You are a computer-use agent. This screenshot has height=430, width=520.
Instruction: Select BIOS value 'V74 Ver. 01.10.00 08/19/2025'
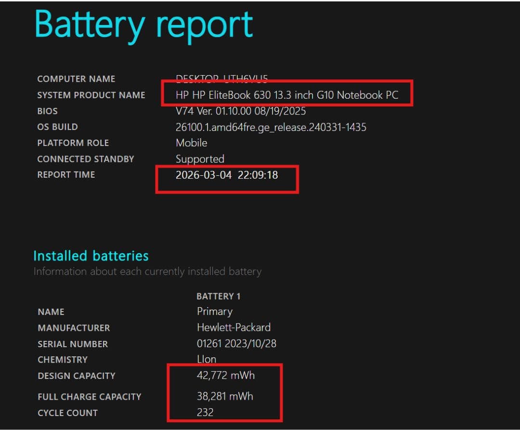pos(241,111)
